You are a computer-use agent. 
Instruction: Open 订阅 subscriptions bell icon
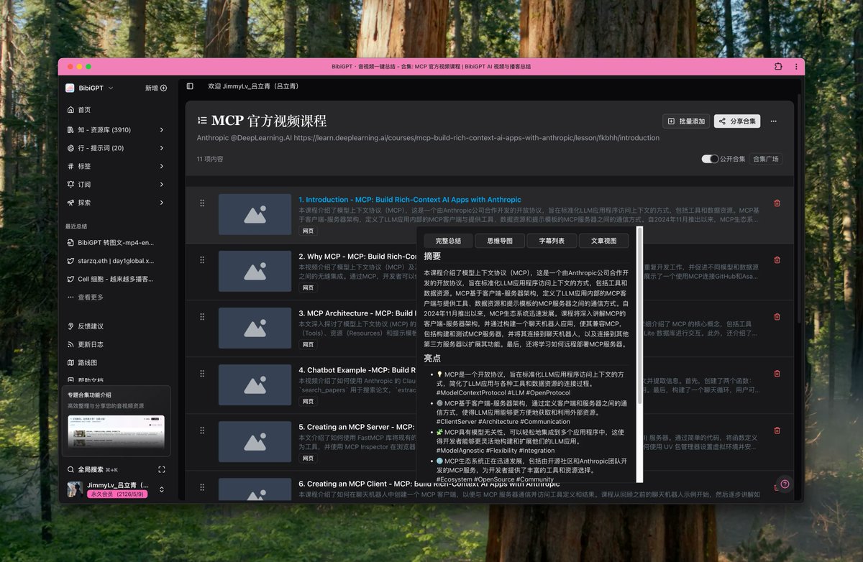point(70,185)
